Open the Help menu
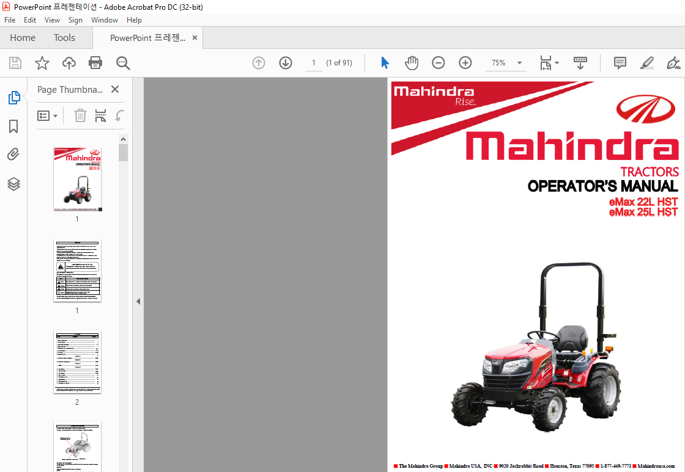The image size is (685, 472). 134,20
